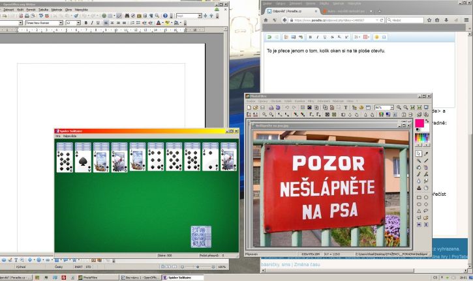Select the Text tool icon in PhotoFiltre's toolbar
Screen dimensions: 473x281
pyautogui.click(x=346, y=107)
